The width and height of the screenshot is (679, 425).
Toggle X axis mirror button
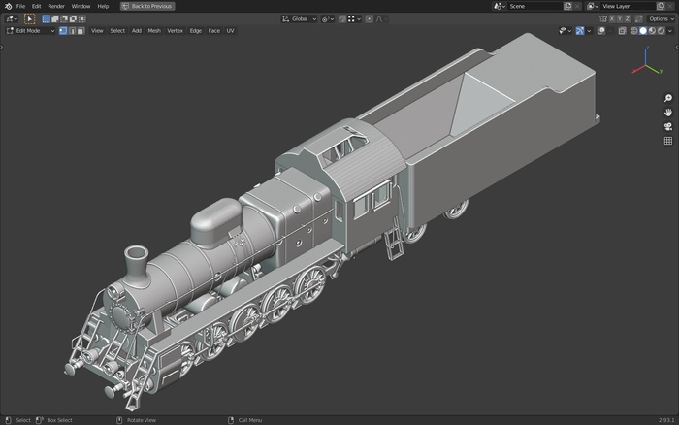tap(614, 18)
